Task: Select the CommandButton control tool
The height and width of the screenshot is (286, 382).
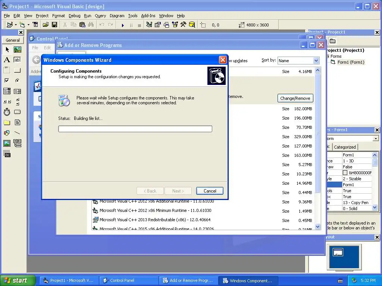Action: [x=17, y=70]
